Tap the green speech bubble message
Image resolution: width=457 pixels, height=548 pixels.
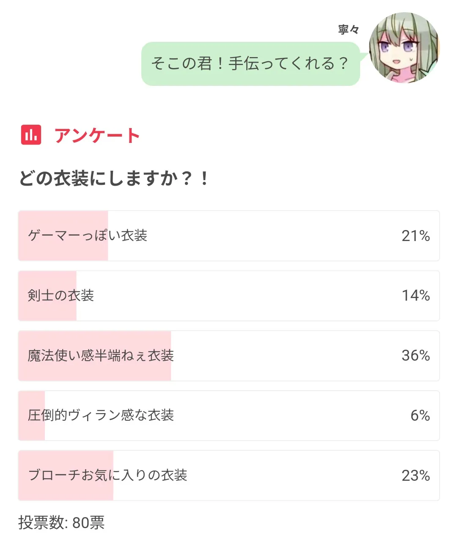click(250, 64)
